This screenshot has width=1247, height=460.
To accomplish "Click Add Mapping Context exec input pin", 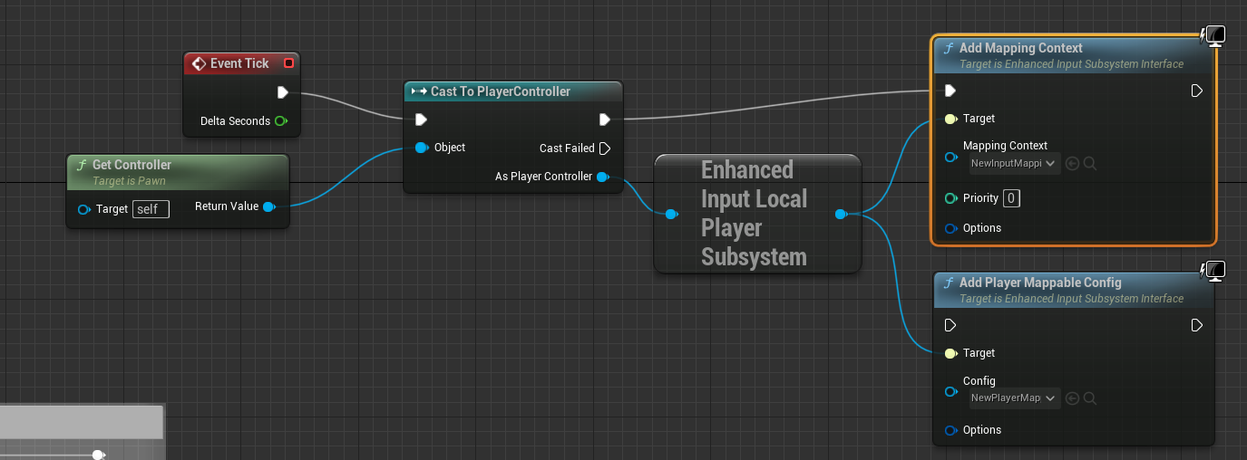I will (950, 91).
